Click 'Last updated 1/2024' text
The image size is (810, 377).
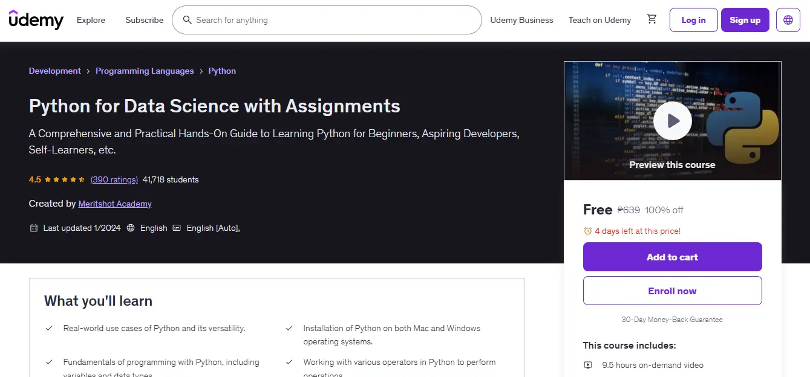(82, 228)
